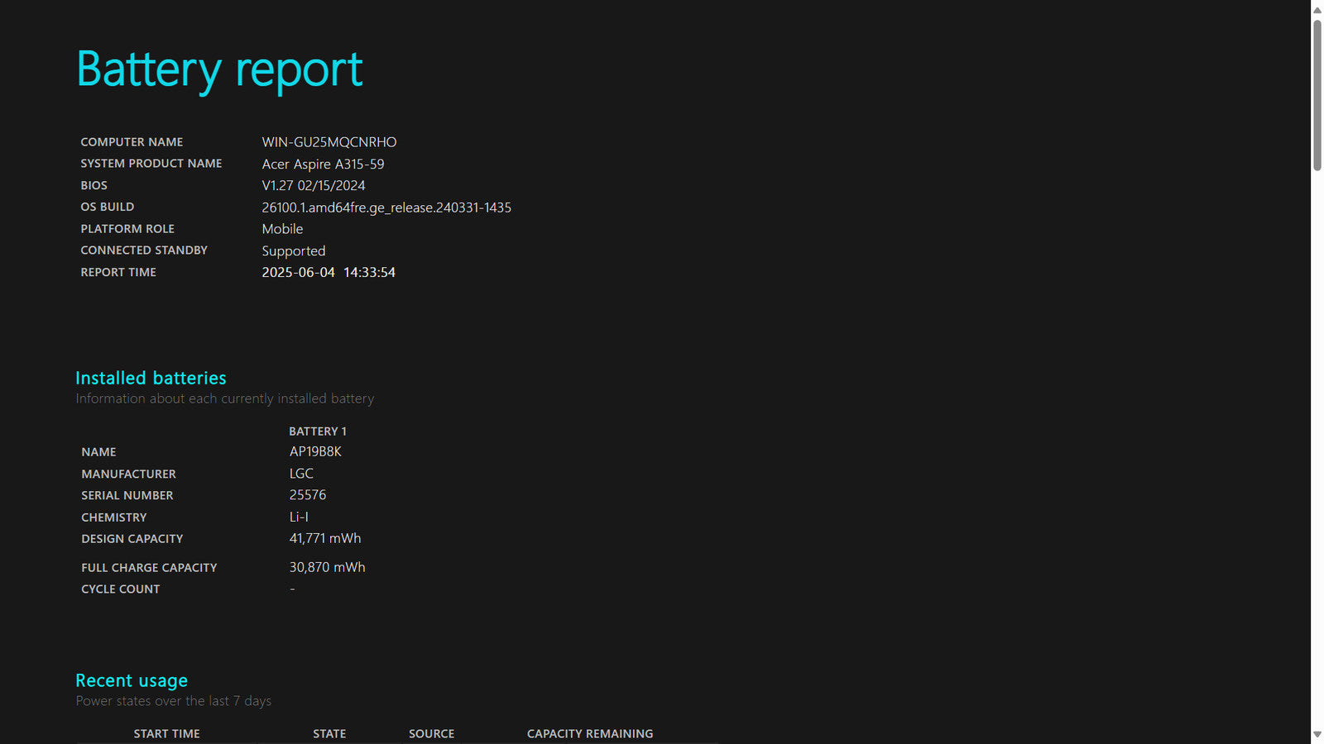Click the connected standby value "Supported"

[x=294, y=250]
